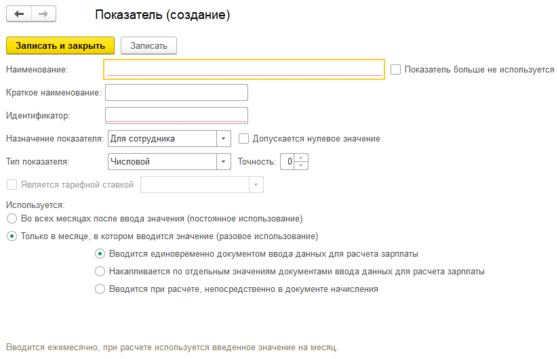Click the 'Краткое наименование' input field

[x=176, y=92]
